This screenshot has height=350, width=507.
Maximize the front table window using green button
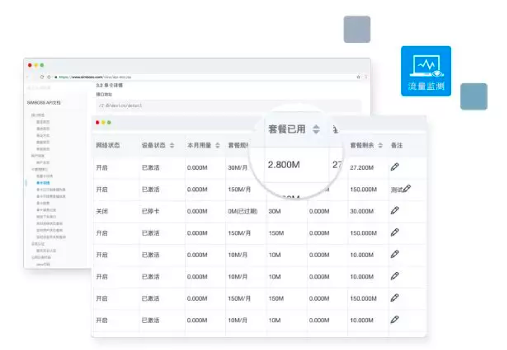[x=109, y=123]
